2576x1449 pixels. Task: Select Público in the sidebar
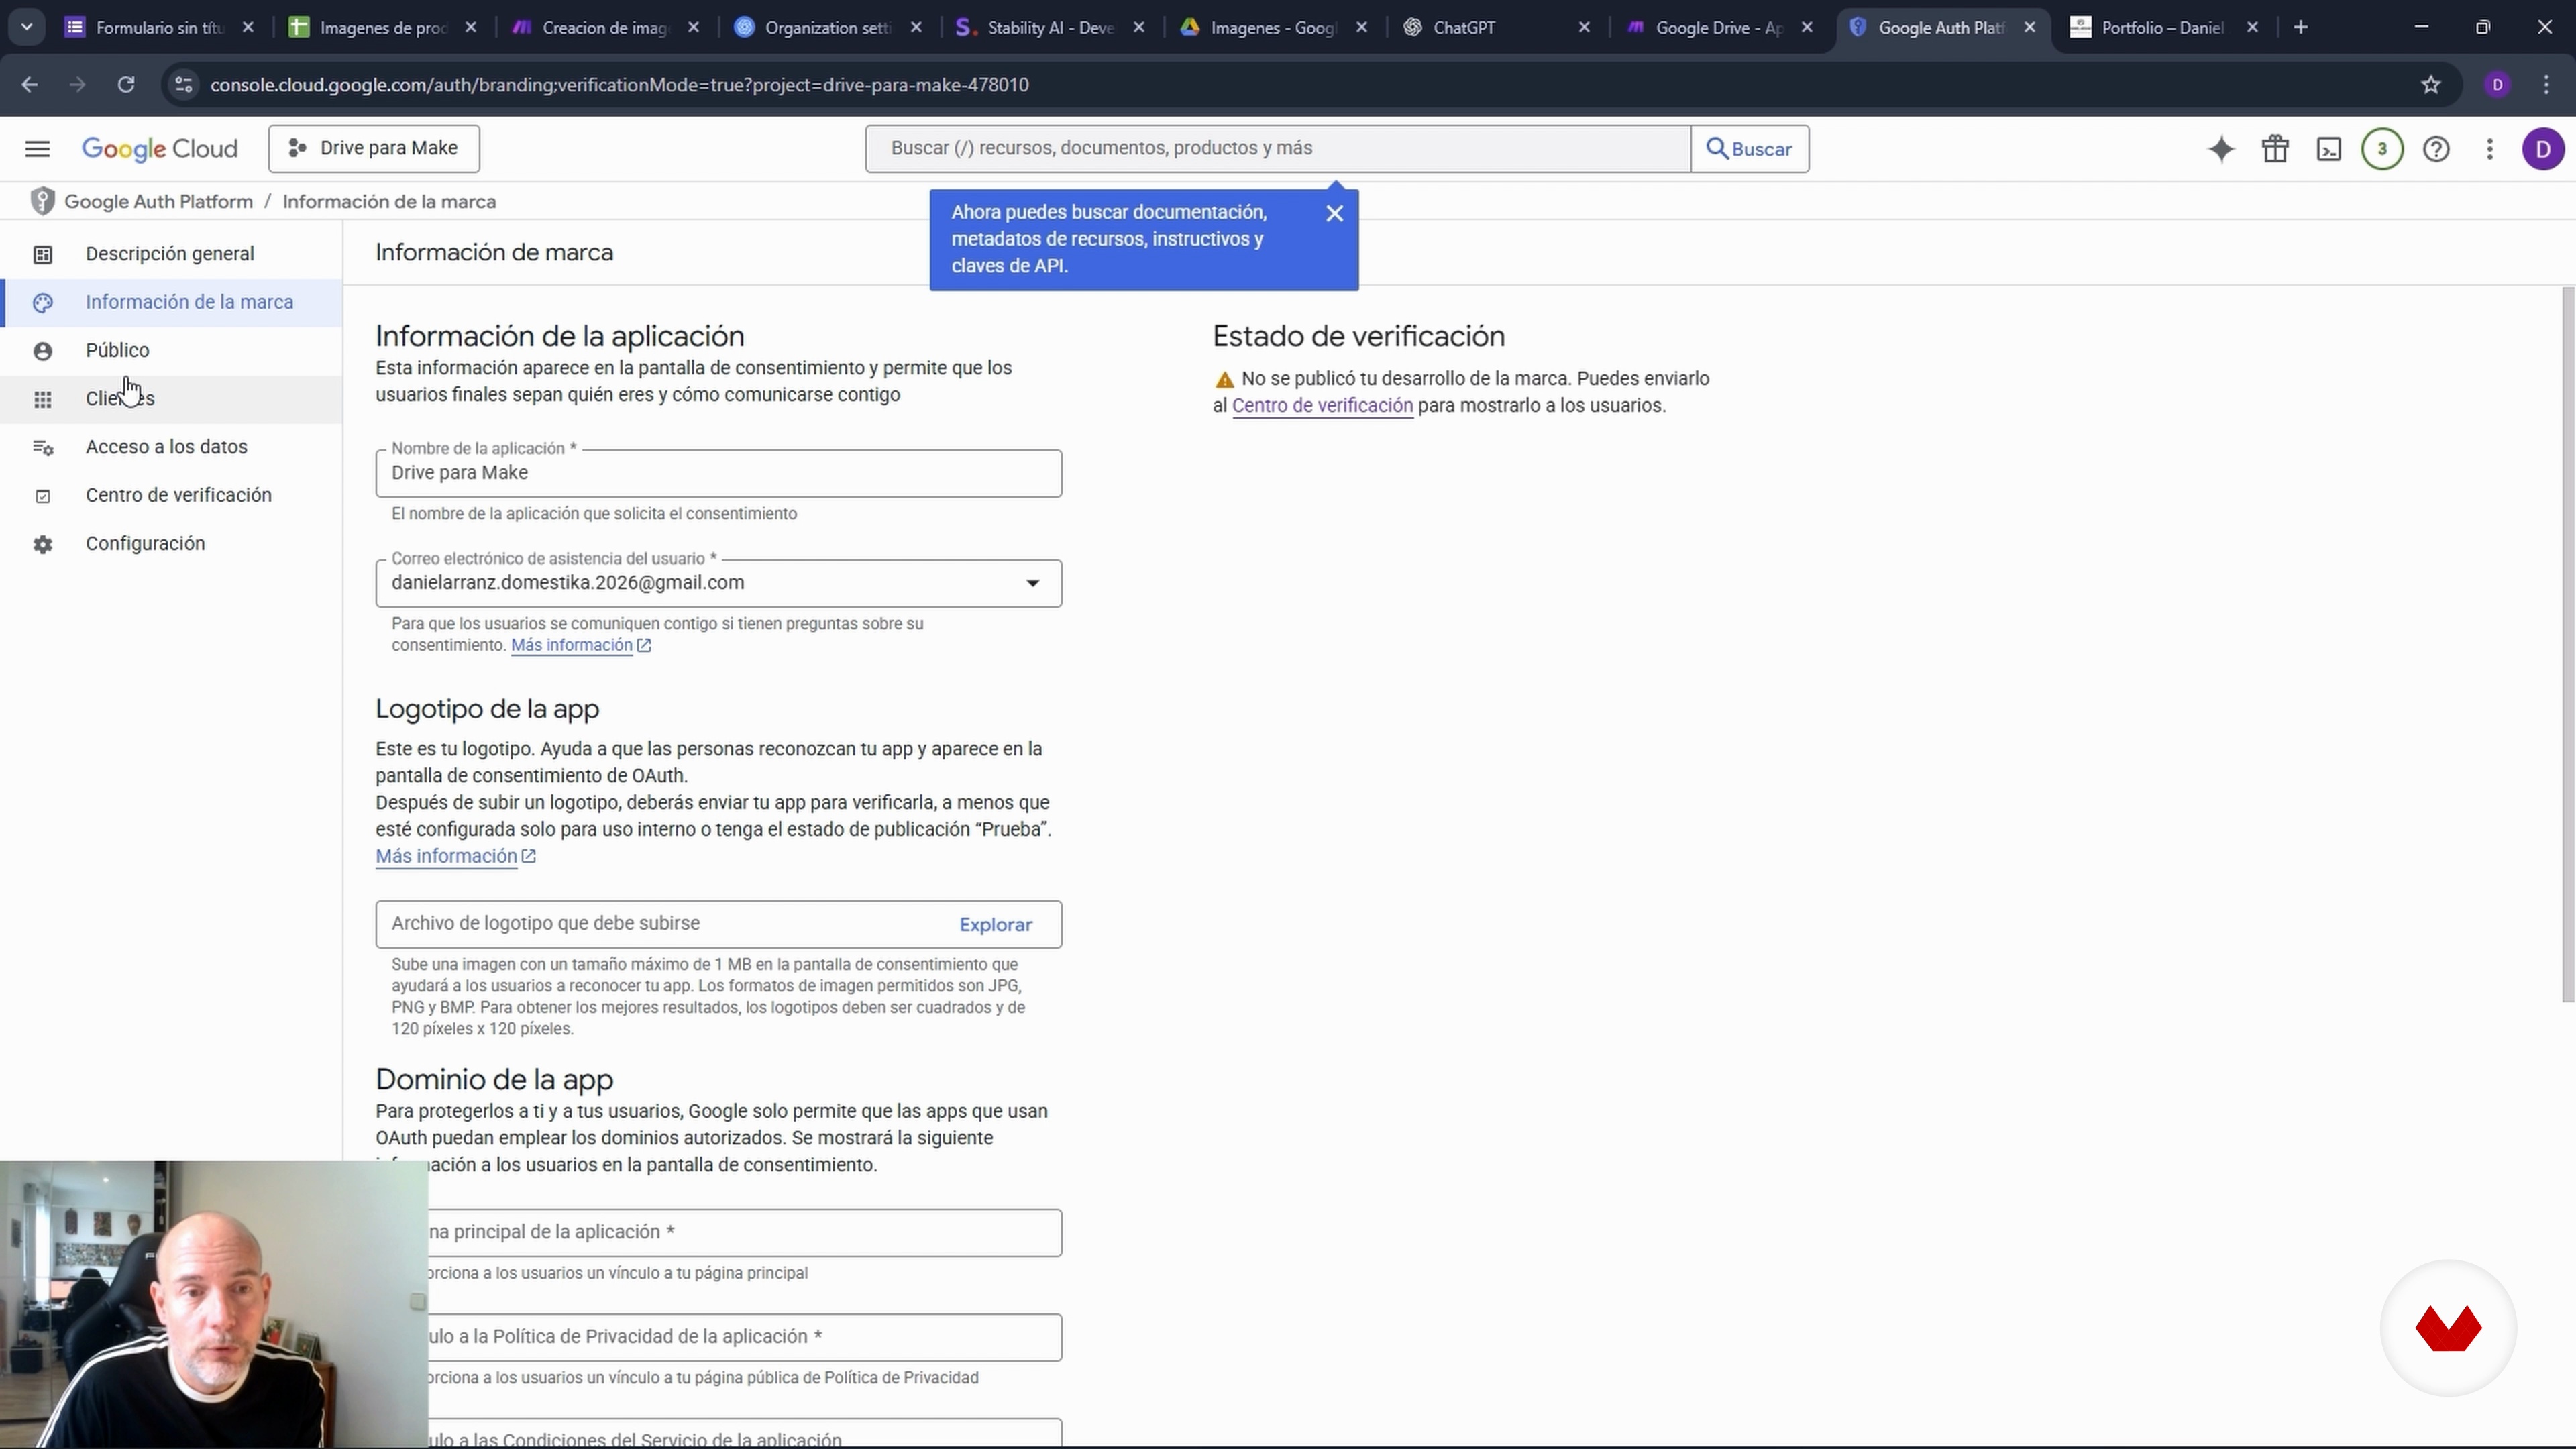tap(117, 351)
